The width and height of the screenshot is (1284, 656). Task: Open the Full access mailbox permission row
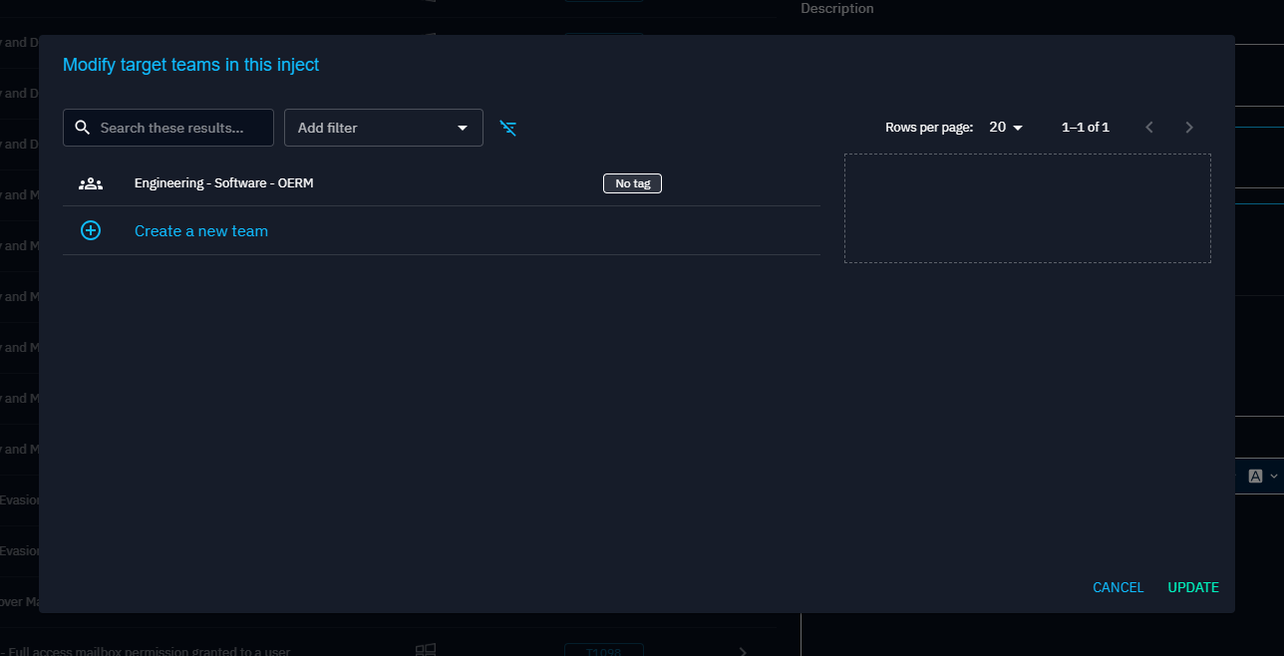(x=150, y=651)
